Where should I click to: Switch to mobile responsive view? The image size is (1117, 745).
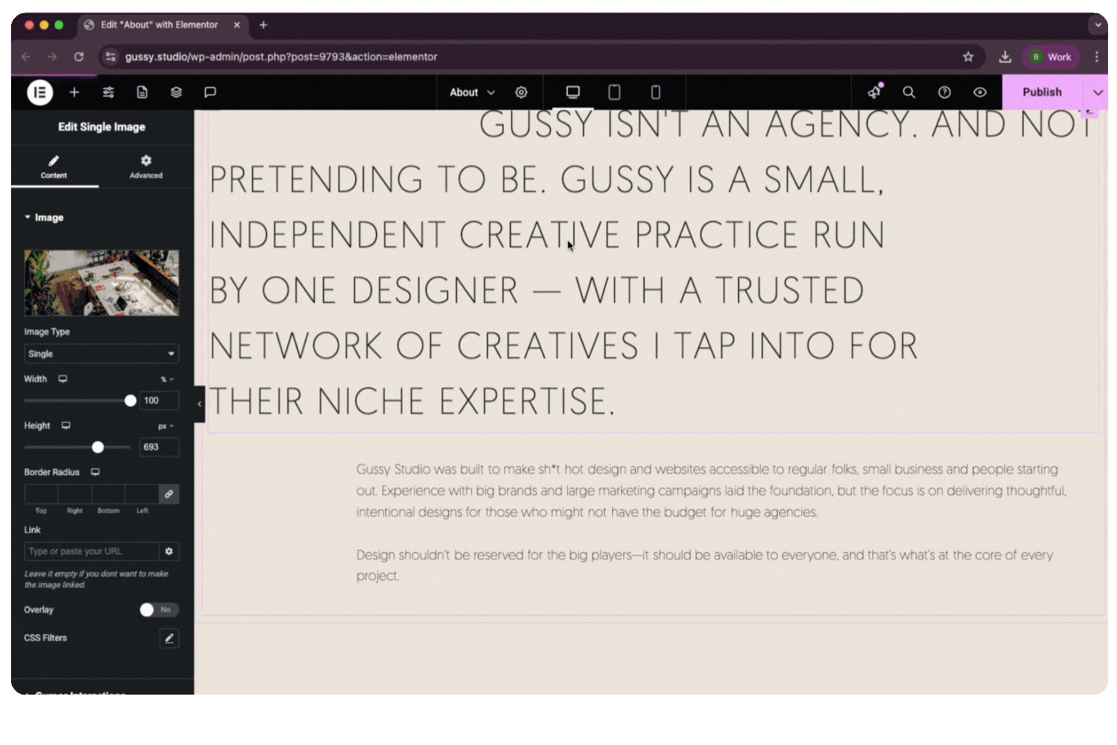(655, 92)
